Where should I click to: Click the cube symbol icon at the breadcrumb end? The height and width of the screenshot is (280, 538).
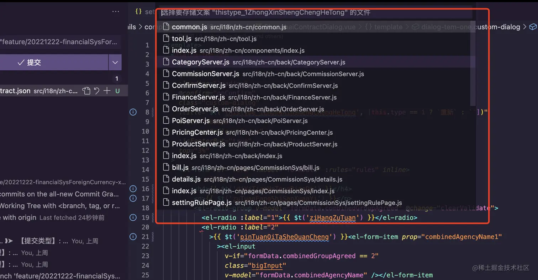pos(533,27)
